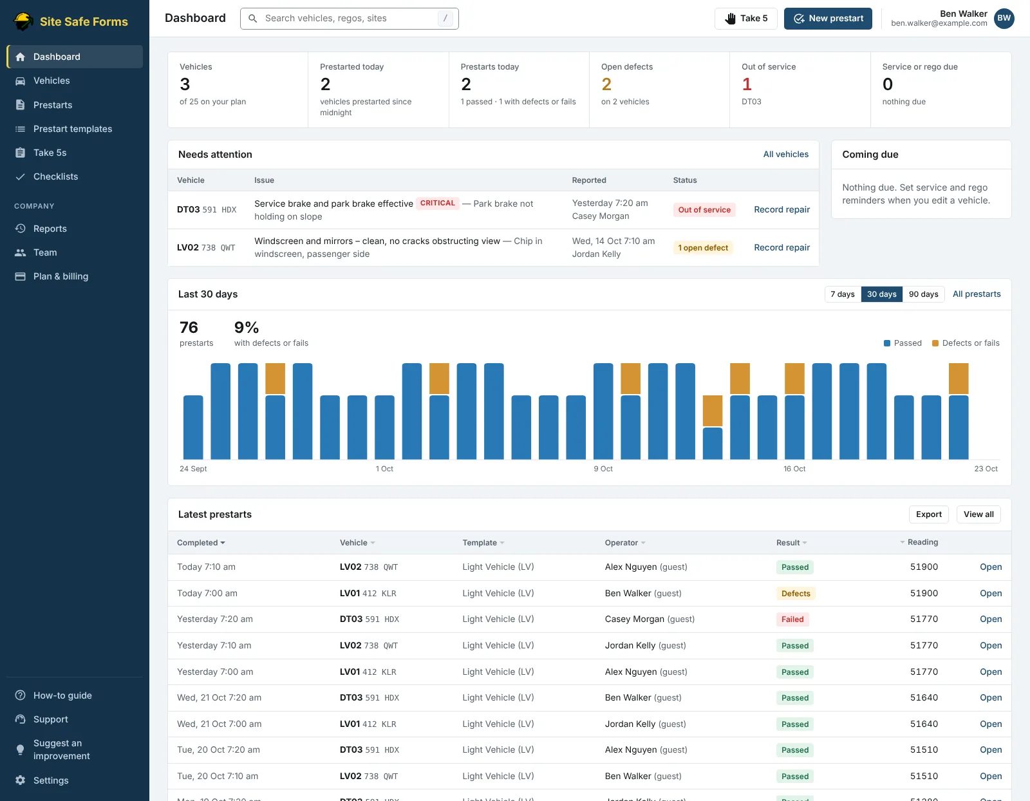Sort table by Operator column
The height and width of the screenshot is (801, 1030).
click(x=625, y=543)
